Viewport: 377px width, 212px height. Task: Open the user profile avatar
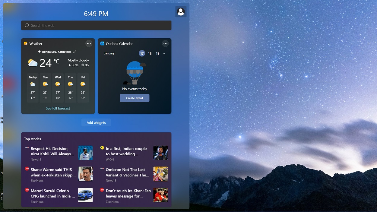tap(181, 11)
